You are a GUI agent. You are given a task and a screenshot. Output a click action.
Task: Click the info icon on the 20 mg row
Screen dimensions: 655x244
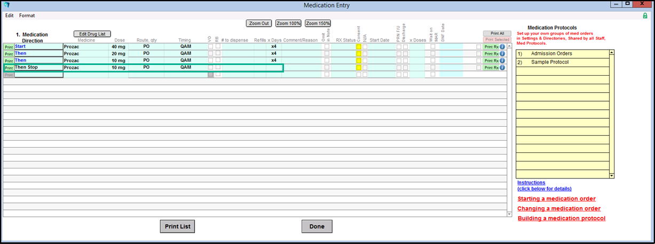pos(502,54)
